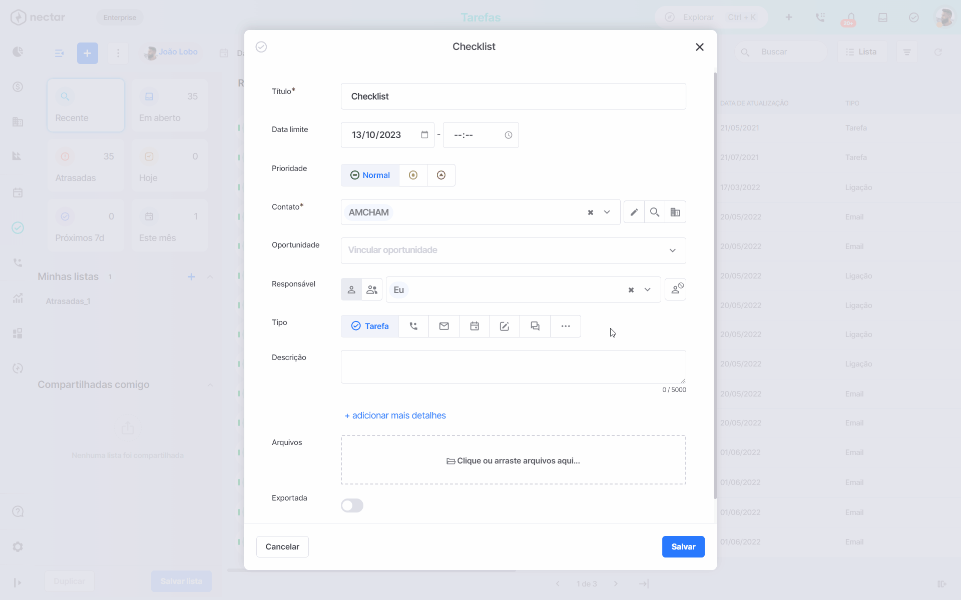Click the Cancelar button

tap(282, 547)
